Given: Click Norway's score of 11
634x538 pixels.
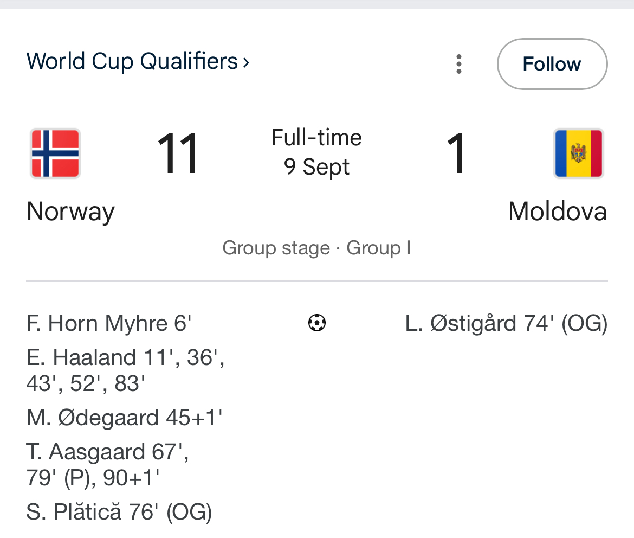Looking at the screenshot, I should (x=178, y=153).
